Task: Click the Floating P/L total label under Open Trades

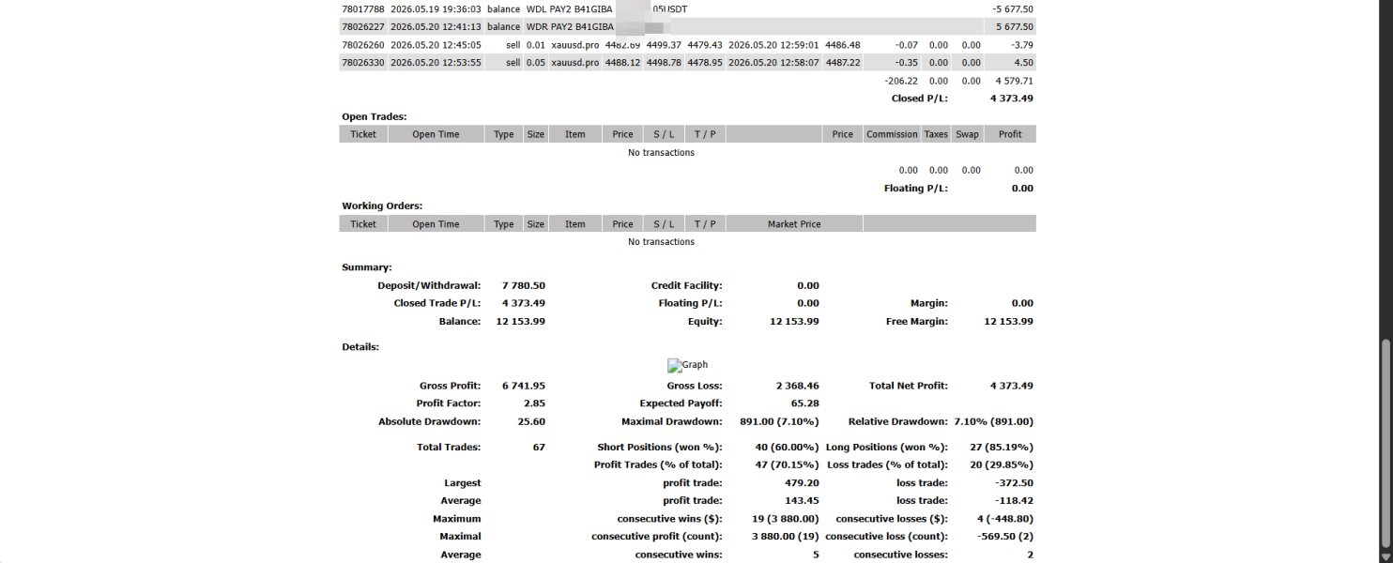Action: (916, 188)
